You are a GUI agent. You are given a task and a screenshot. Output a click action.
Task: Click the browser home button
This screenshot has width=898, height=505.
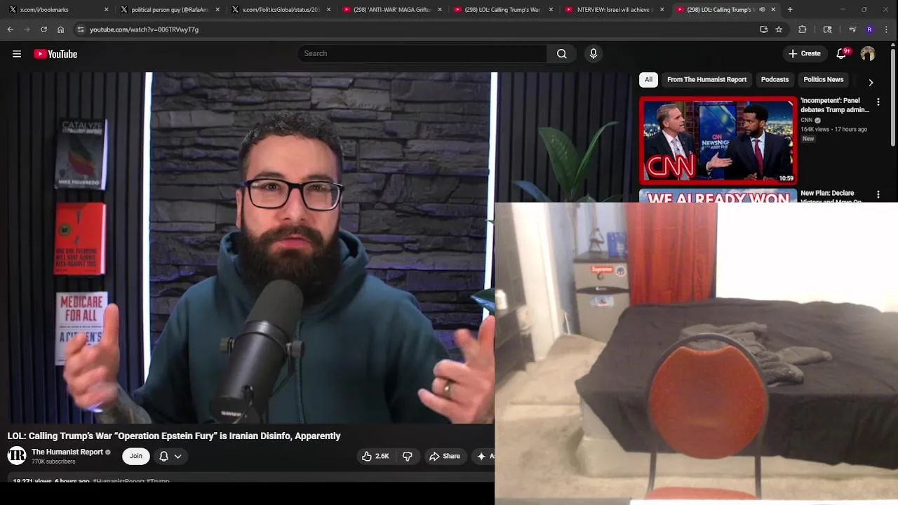(60, 29)
